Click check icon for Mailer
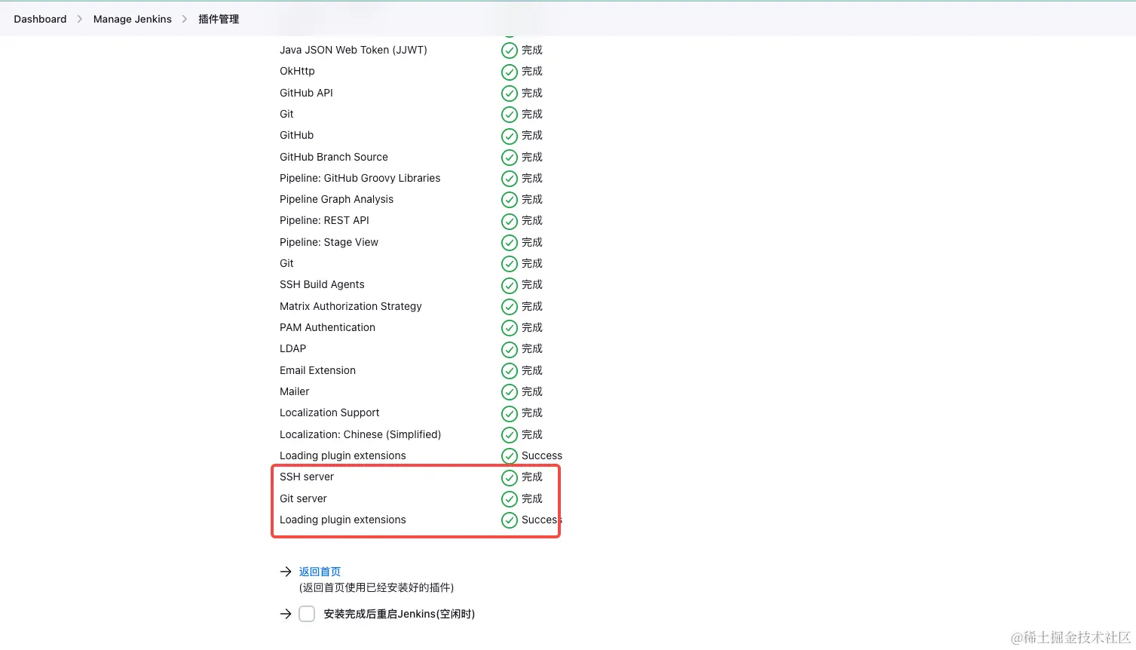The height and width of the screenshot is (650, 1136). tap(510, 392)
